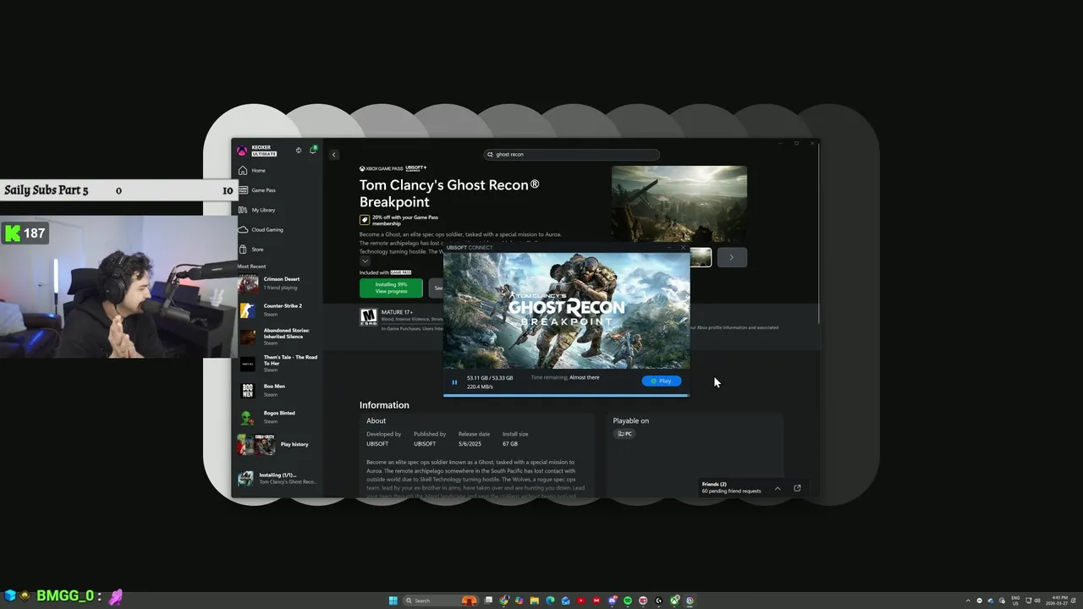Open Spotify from the taskbar
Screen dimensions: 1083x609
point(628,601)
